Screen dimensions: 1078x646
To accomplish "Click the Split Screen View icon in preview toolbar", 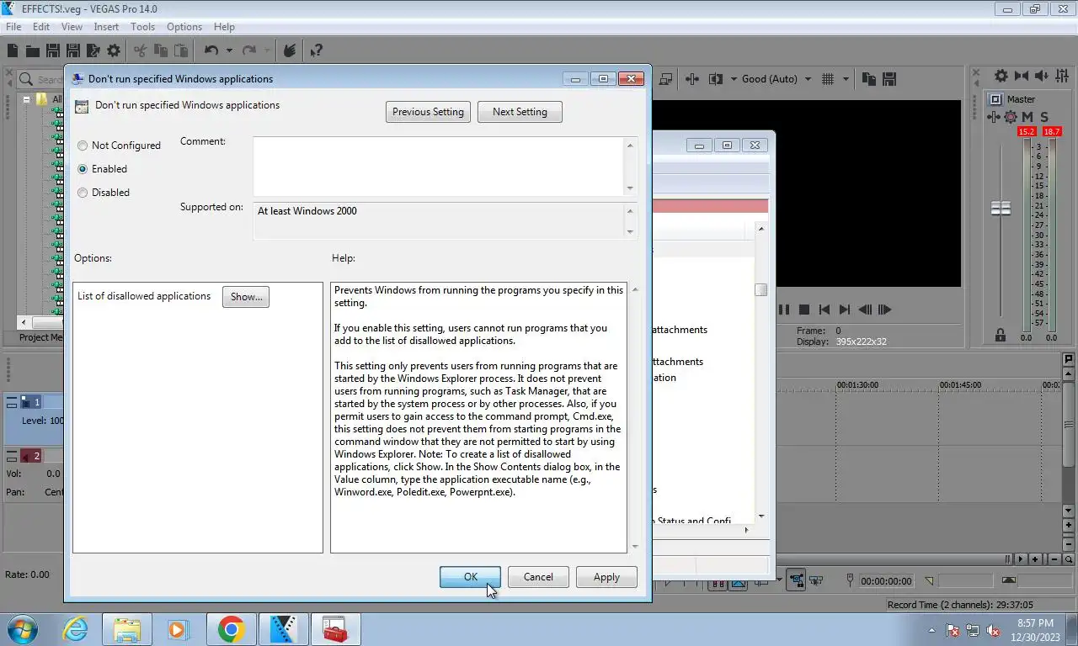I will tap(716, 79).
